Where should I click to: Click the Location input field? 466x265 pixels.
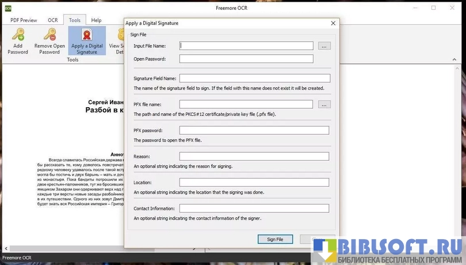[x=254, y=183]
